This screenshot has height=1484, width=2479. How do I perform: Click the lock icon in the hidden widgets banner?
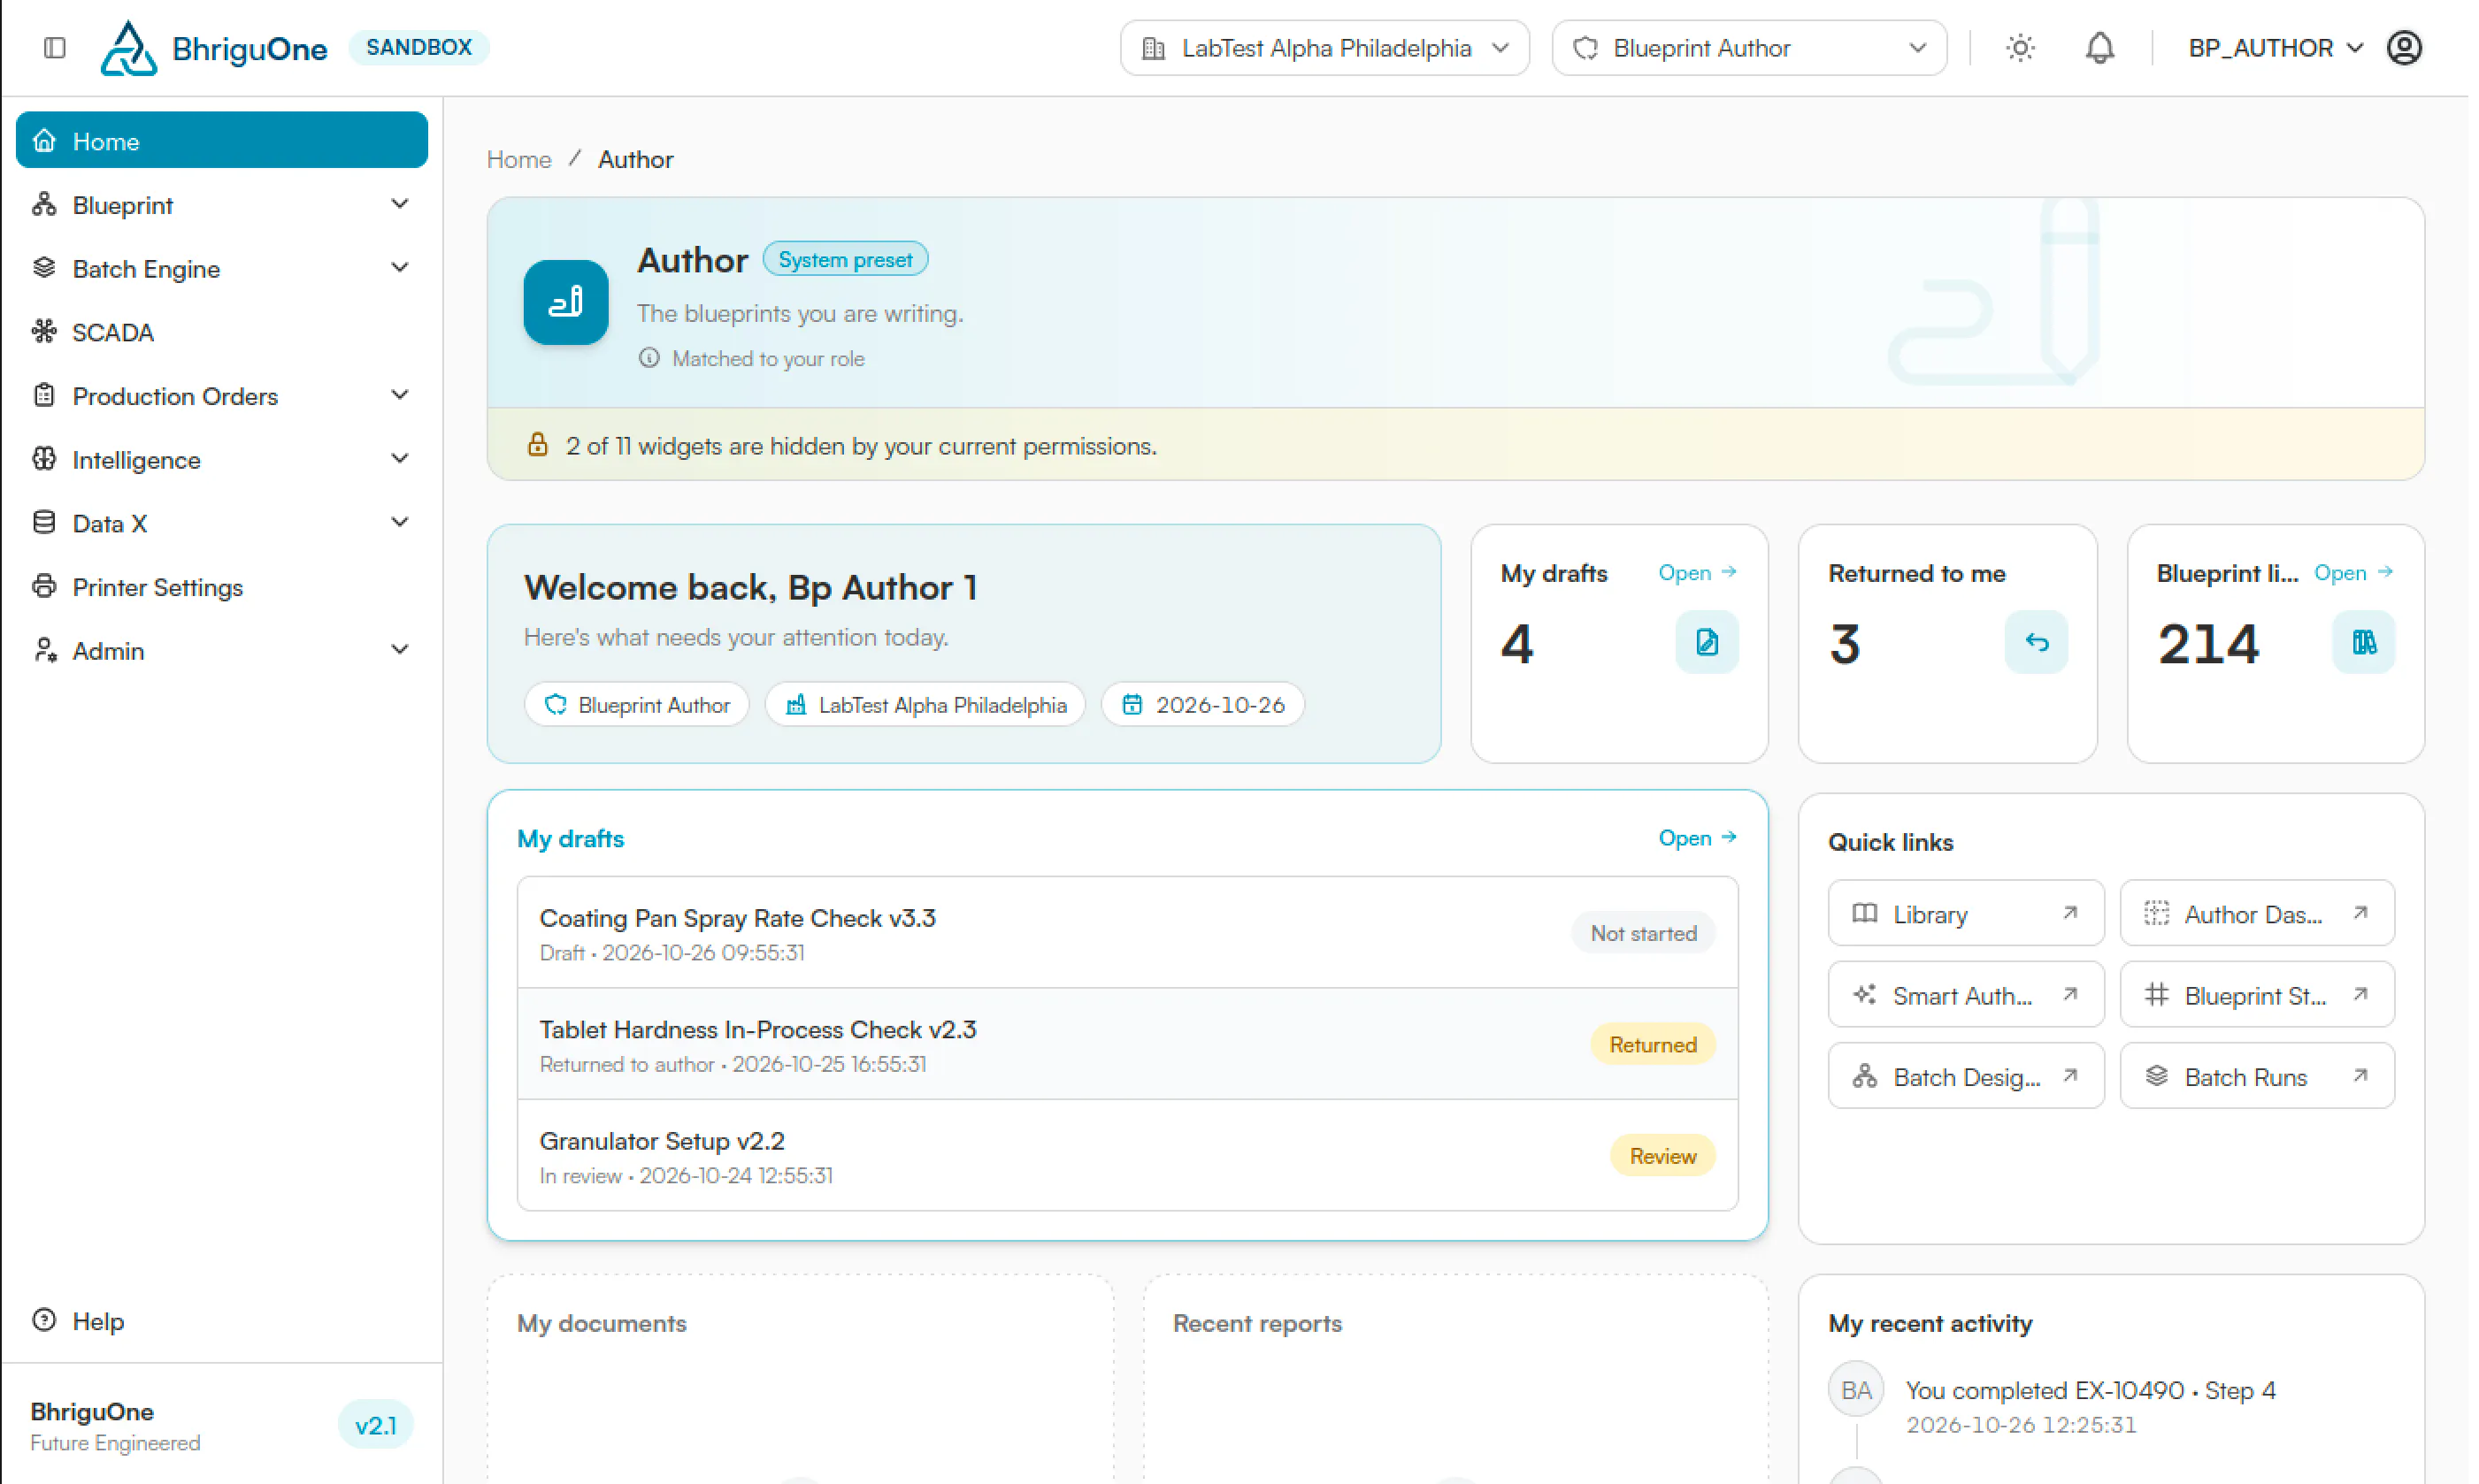537,445
